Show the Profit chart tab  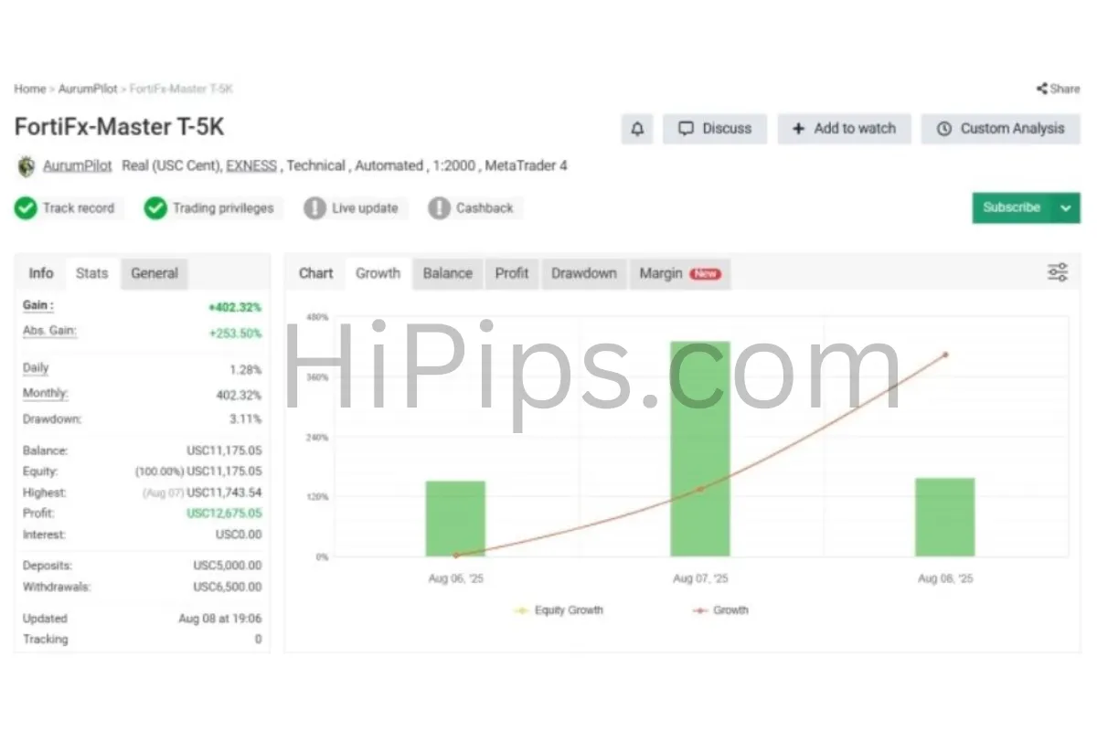pos(512,273)
